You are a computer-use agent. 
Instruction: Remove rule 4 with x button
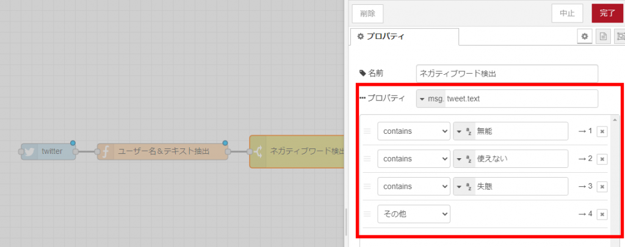click(602, 214)
